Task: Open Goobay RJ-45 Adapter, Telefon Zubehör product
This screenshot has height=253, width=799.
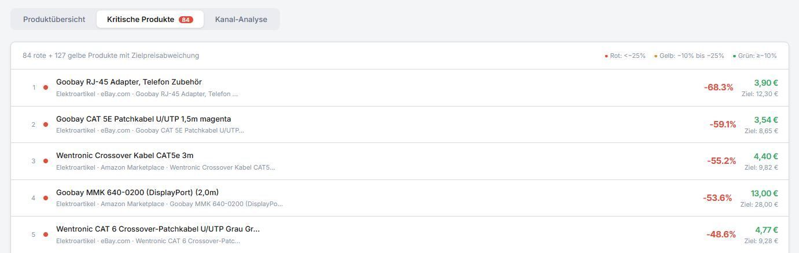Action: [129, 82]
